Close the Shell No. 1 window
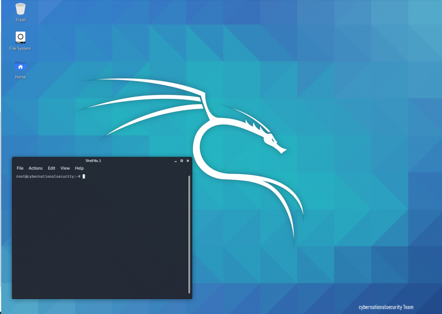The image size is (442, 314). [188, 161]
